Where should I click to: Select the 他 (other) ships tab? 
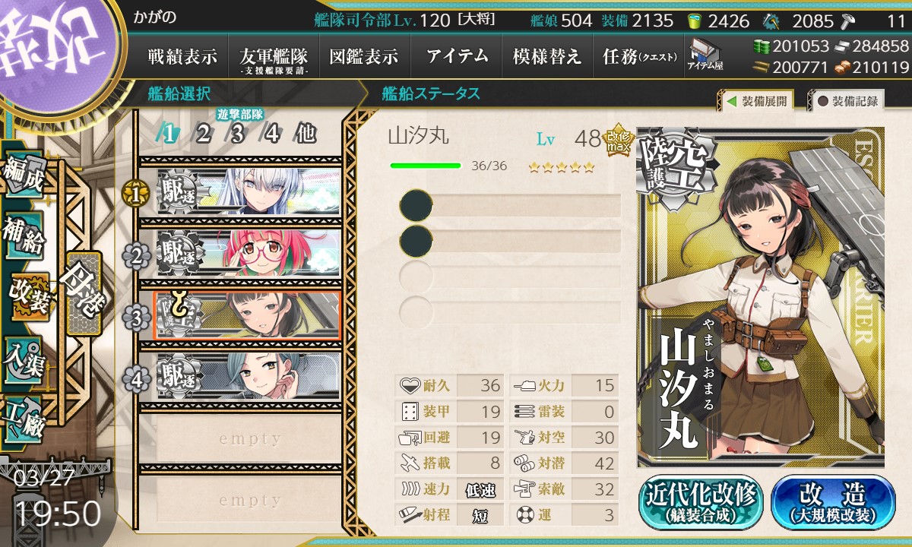coord(306,134)
